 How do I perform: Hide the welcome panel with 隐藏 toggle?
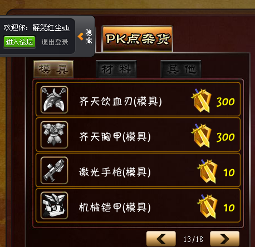[x=89, y=37]
